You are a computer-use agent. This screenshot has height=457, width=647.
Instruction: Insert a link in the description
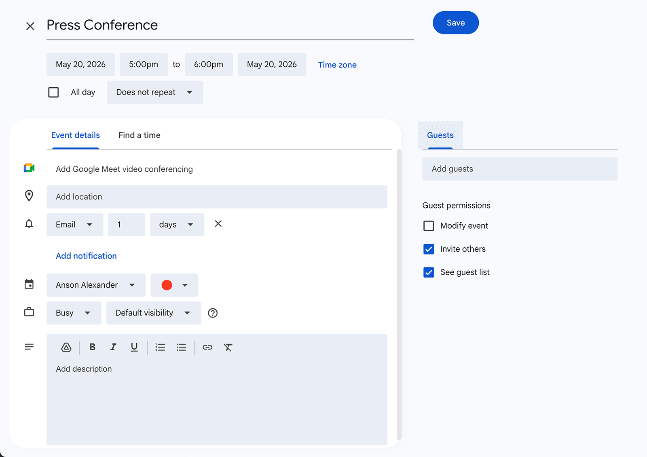[207, 347]
